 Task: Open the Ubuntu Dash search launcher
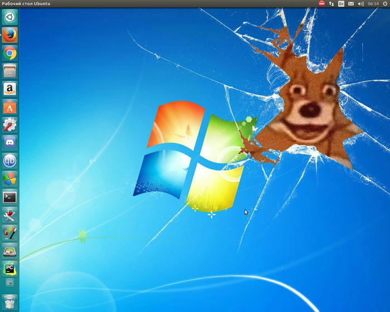[x=9, y=17]
